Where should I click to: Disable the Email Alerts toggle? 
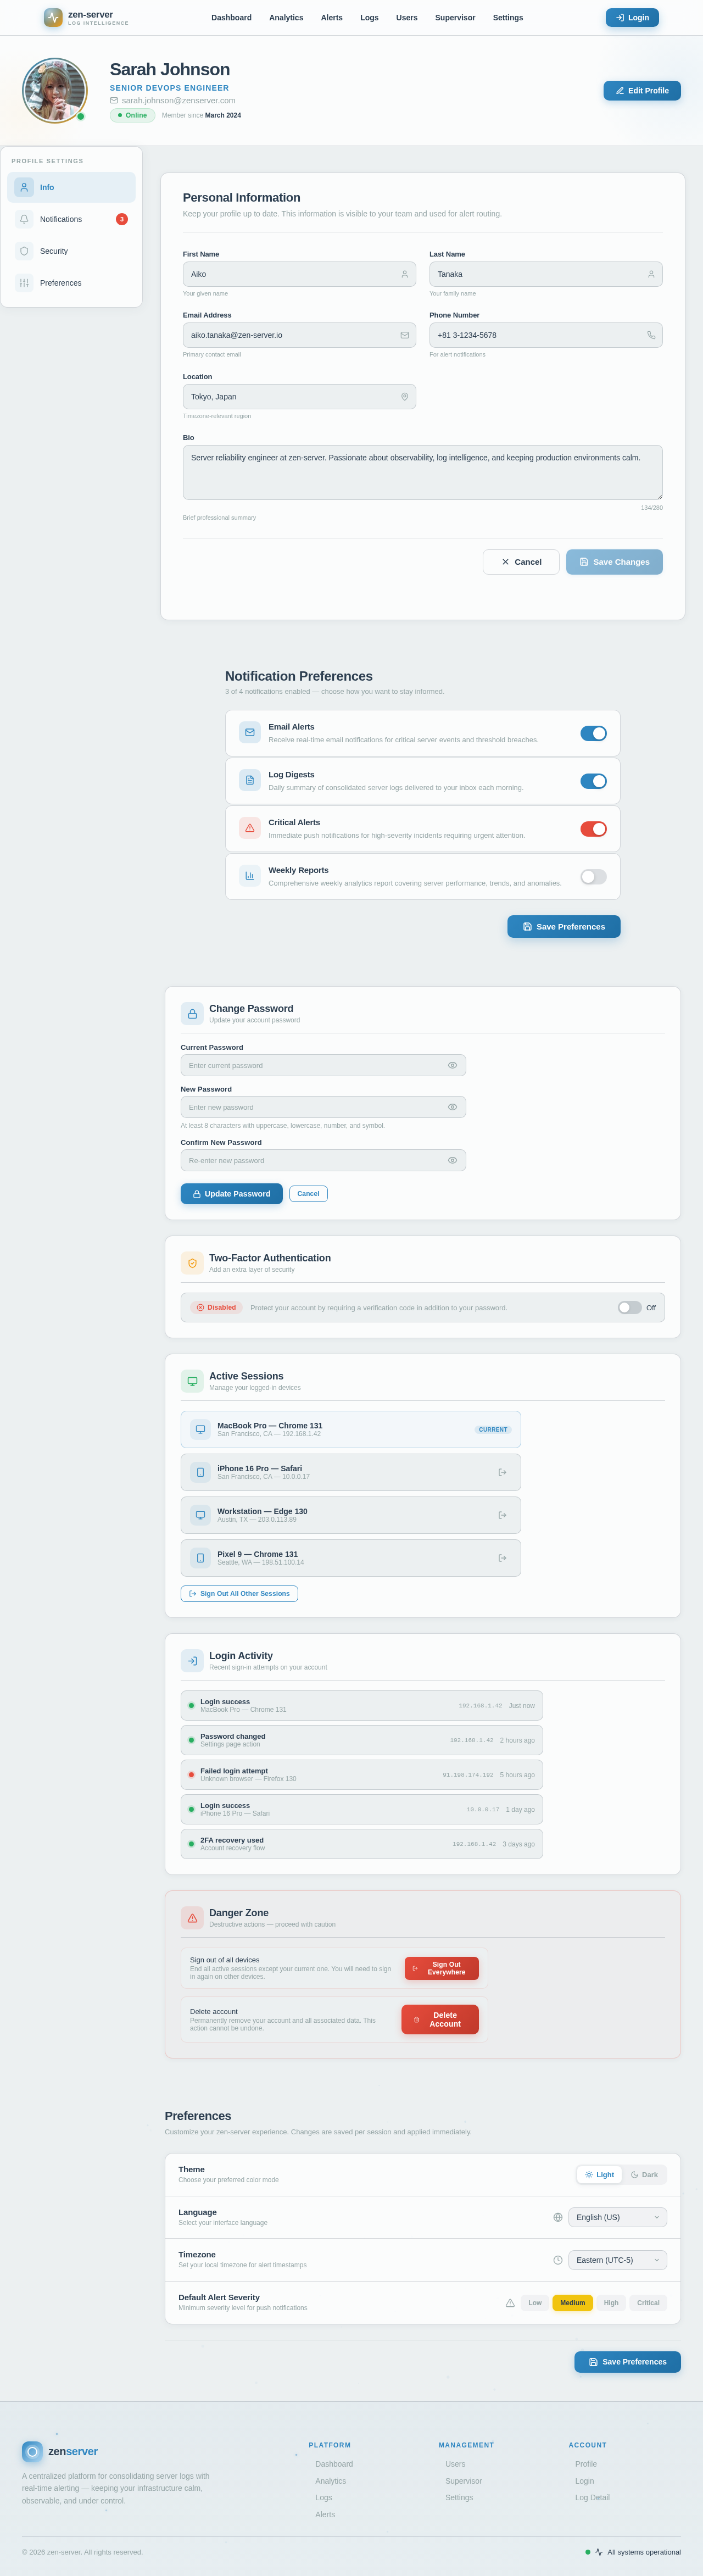coord(593,733)
